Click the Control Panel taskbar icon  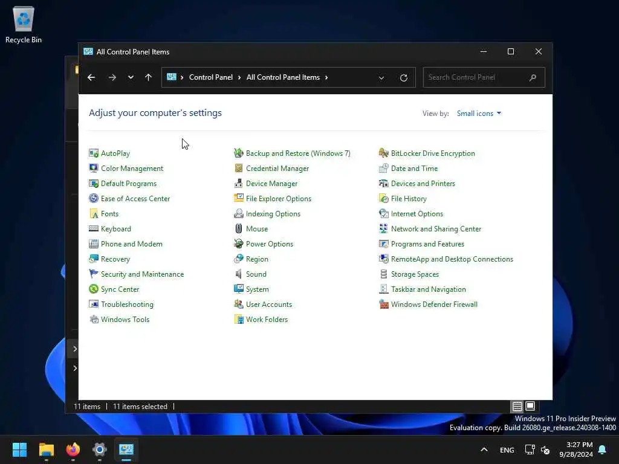point(126,449)
